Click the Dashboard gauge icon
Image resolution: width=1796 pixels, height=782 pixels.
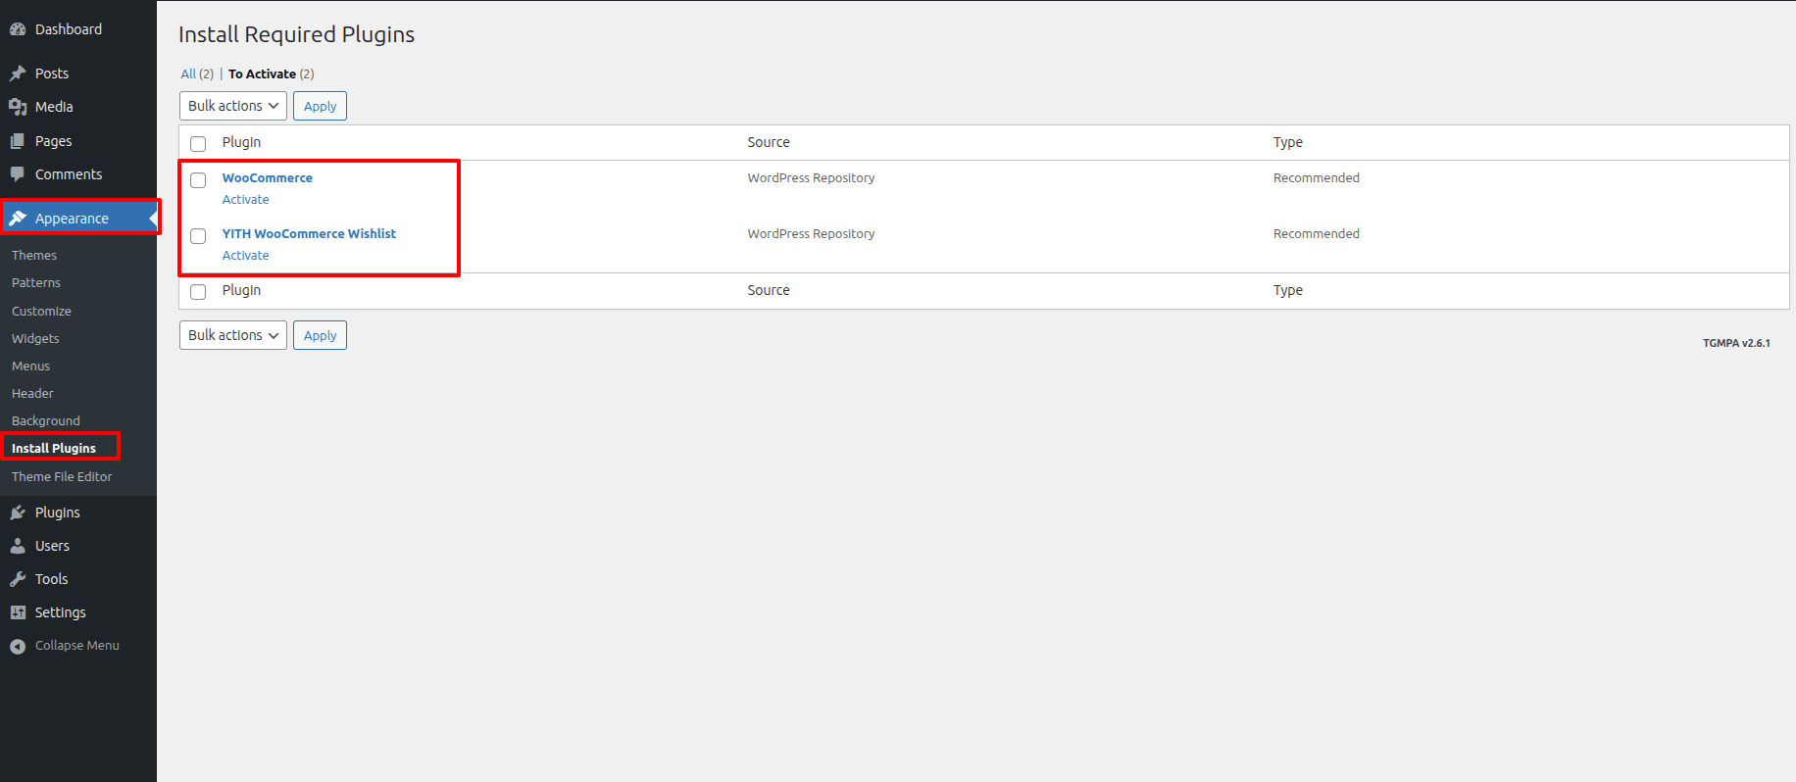(x=18, y=29)
